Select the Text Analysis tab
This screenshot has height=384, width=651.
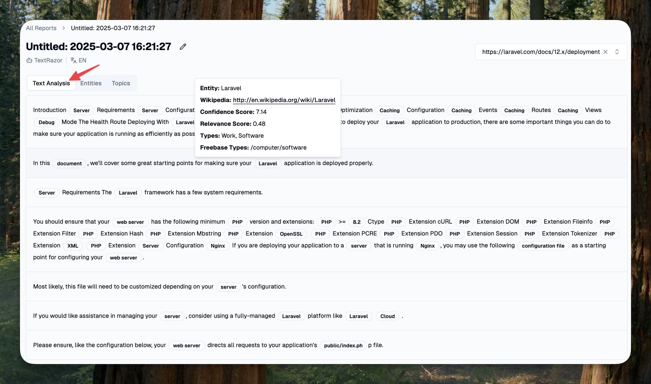[x=51, y=83]
